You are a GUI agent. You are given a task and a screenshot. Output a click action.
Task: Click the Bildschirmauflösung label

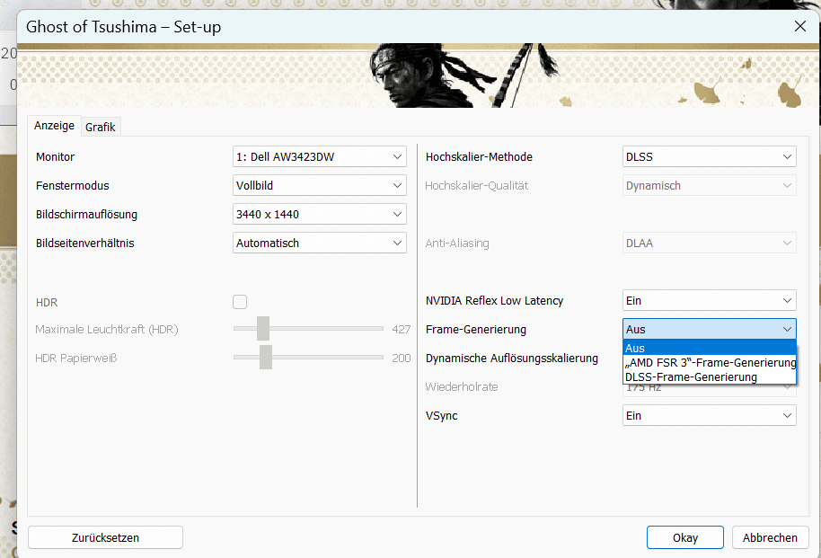(x=86, y=214)
